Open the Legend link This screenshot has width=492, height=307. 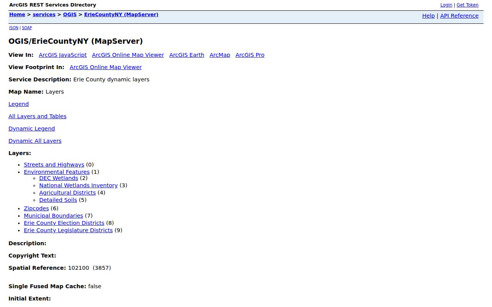click(x=18, y=104)
